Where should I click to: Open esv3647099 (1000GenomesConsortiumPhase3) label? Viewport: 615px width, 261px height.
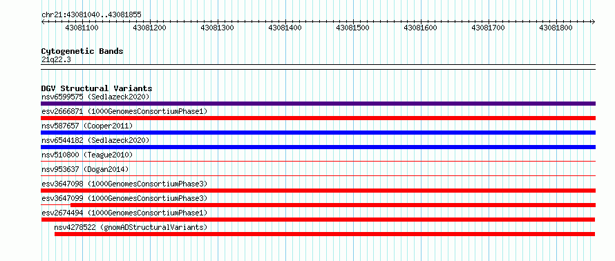(124, 198)
